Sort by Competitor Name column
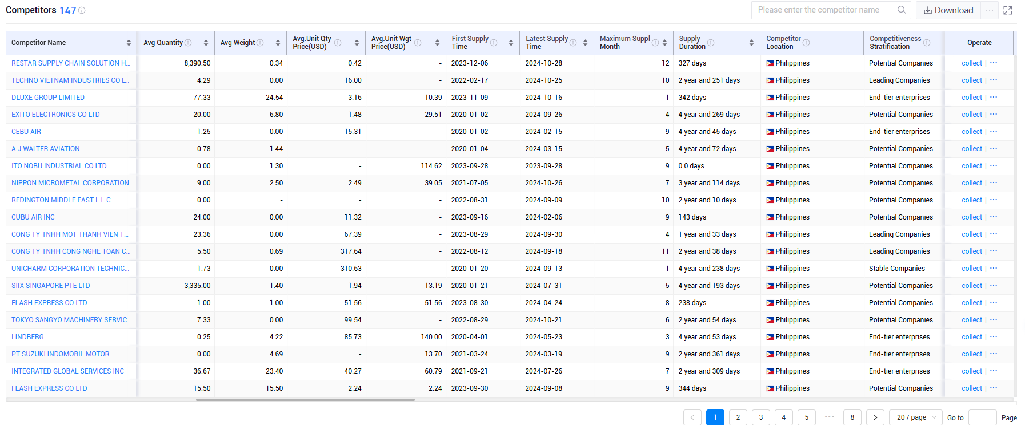 click(x=129, y=43)
